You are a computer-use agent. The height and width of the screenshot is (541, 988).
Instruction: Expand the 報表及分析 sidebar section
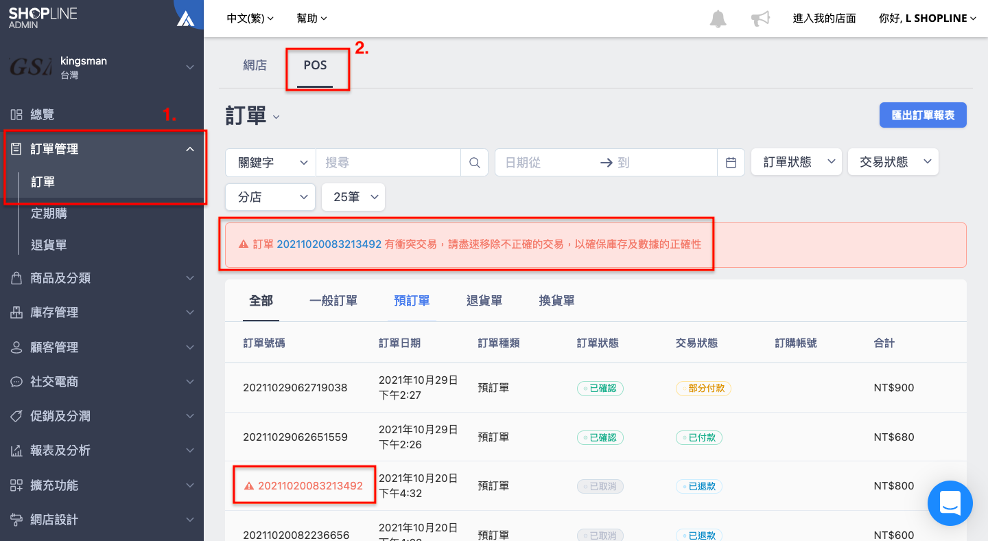pos(102,450)
